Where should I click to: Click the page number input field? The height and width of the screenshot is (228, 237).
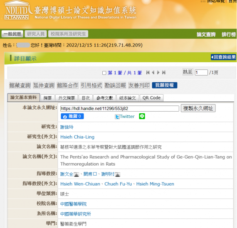click(201, 73)
